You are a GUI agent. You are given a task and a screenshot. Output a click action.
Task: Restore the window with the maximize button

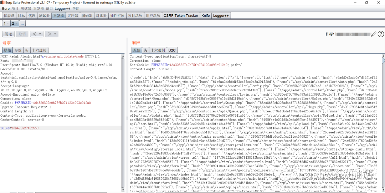click(x=366, y=2)
